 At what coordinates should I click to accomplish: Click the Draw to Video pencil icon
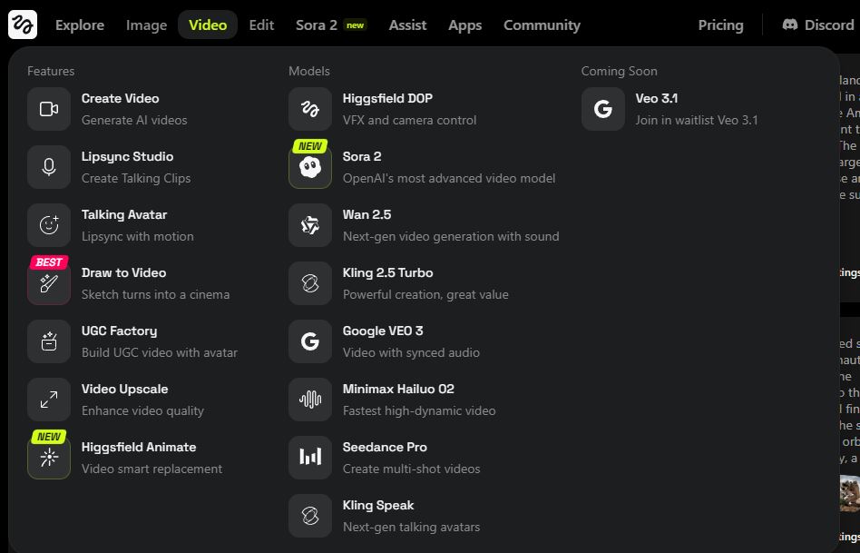[x=49, y=284]
